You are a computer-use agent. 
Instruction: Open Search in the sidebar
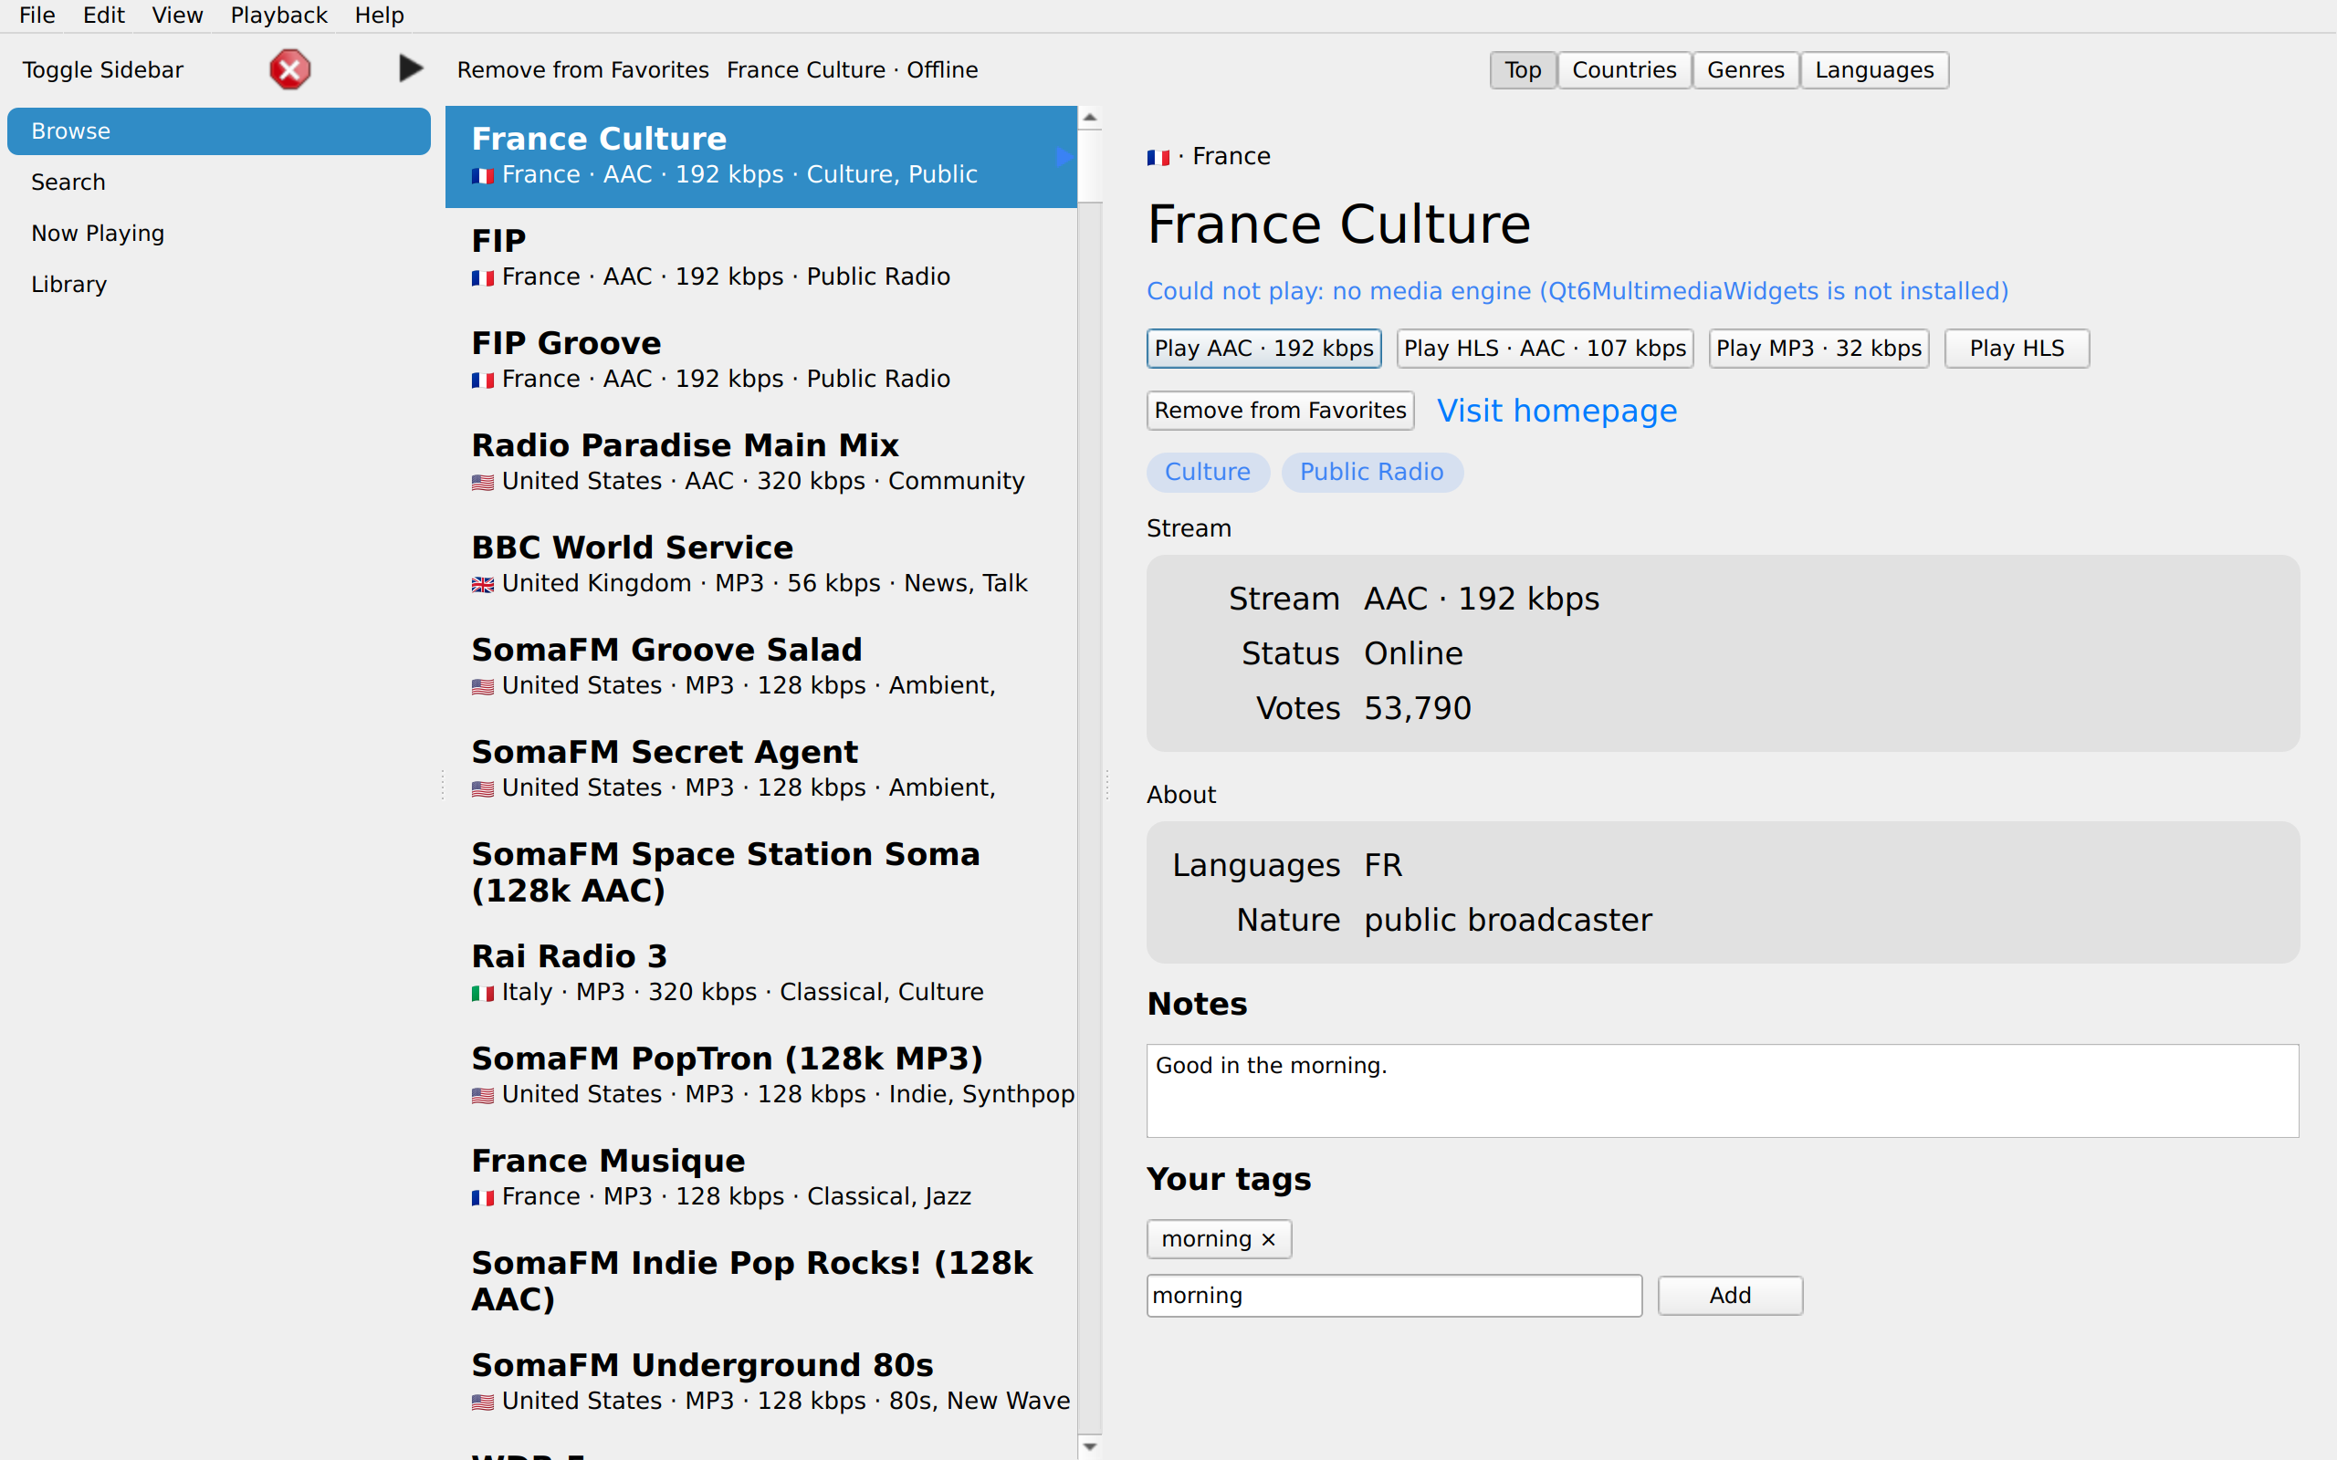coord(218,182)
